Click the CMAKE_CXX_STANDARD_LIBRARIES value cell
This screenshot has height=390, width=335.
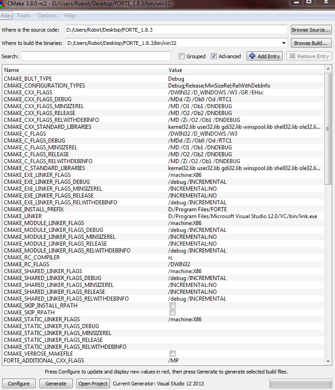[244, 127]
